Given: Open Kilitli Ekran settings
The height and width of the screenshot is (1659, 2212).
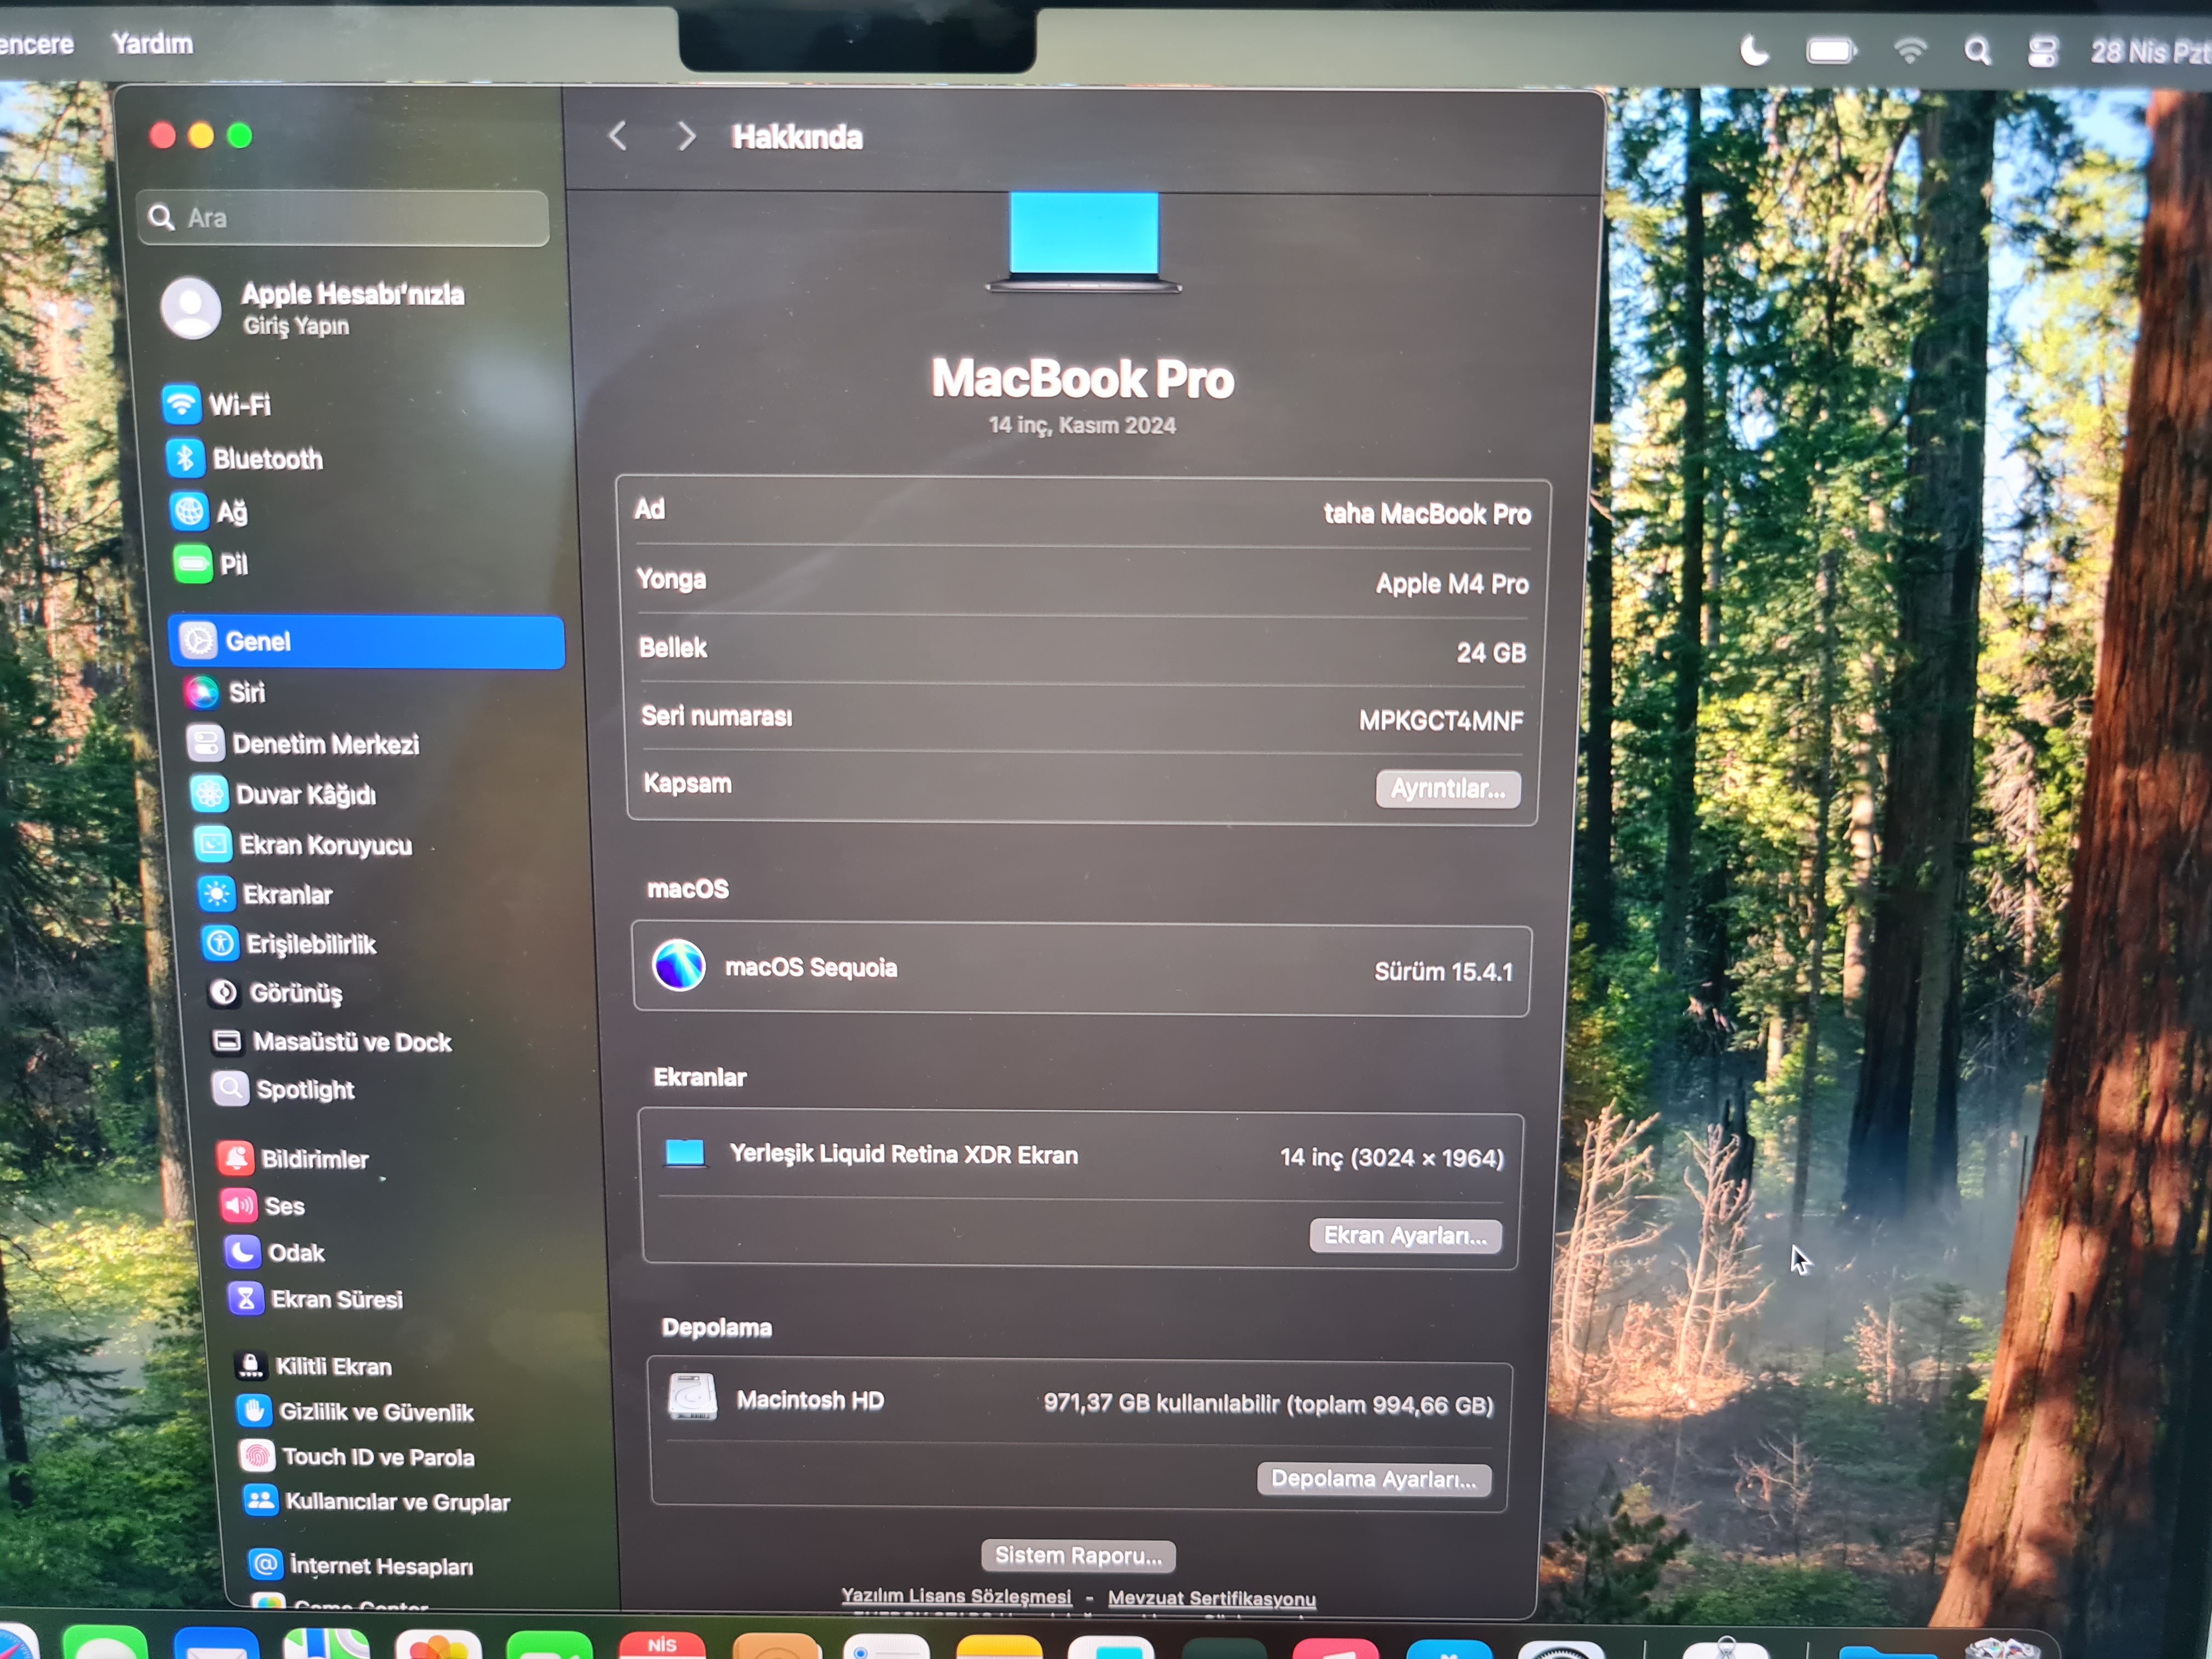Looking at the screenshot, I should coord(312,1365).
